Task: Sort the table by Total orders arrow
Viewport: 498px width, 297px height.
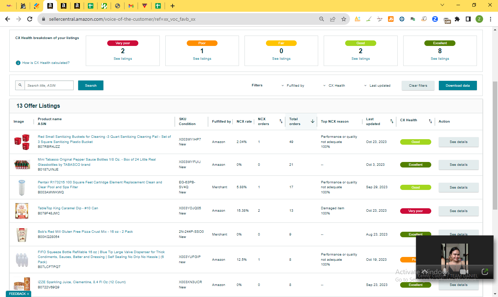Action: tap(313, 121)
